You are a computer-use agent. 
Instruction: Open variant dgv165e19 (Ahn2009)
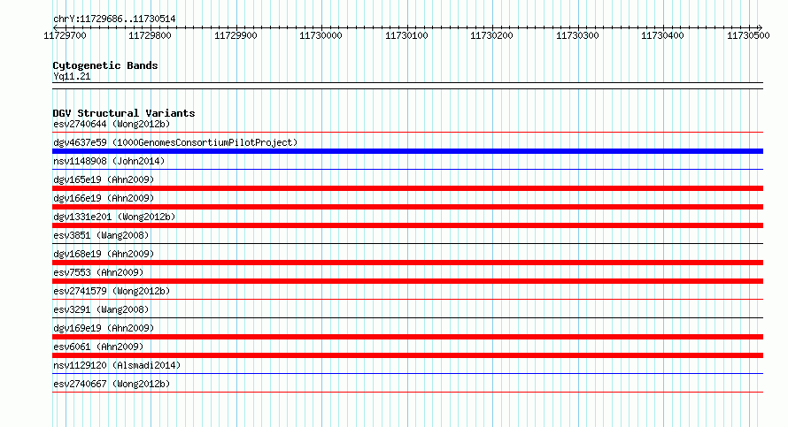104,179
